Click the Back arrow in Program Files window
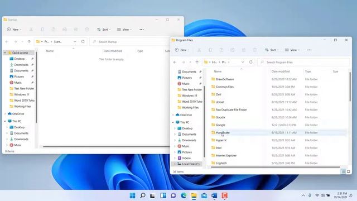This screenshot has width=357, height=201. 175,62
